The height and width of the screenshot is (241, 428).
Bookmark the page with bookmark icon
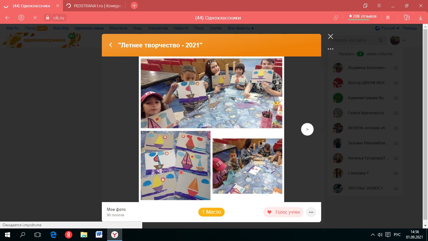tap(388, 18)
